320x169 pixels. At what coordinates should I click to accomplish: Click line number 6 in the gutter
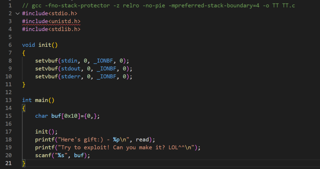pos(10,45)
